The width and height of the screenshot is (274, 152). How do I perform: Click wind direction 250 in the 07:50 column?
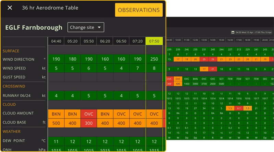pyautogui.click(x=154, y=59)
